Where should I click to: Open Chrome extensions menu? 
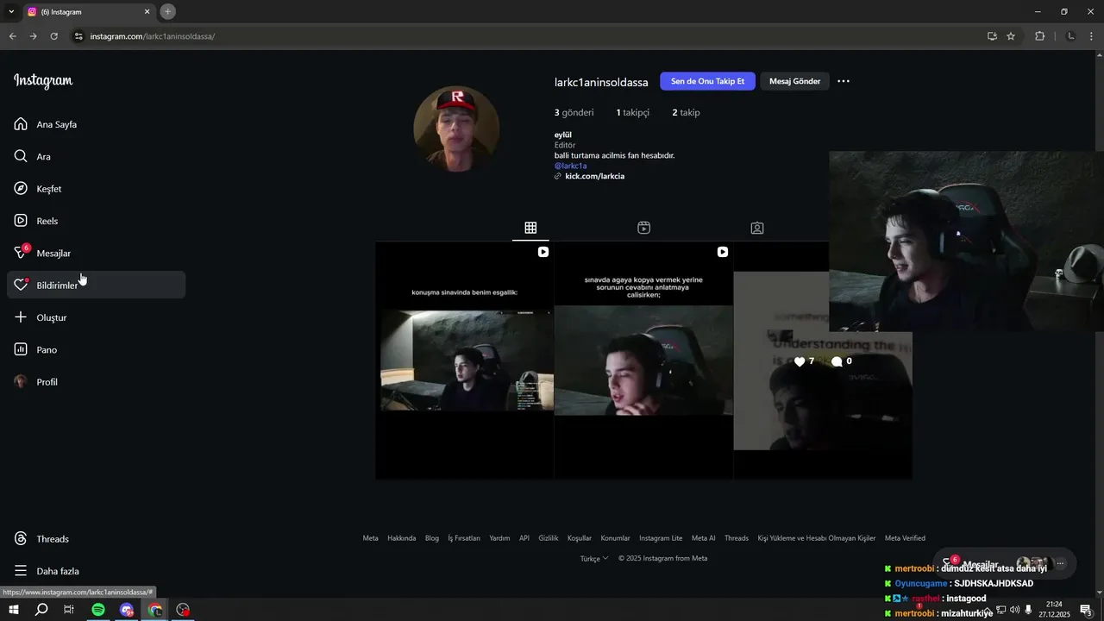tap(1039, 36)
